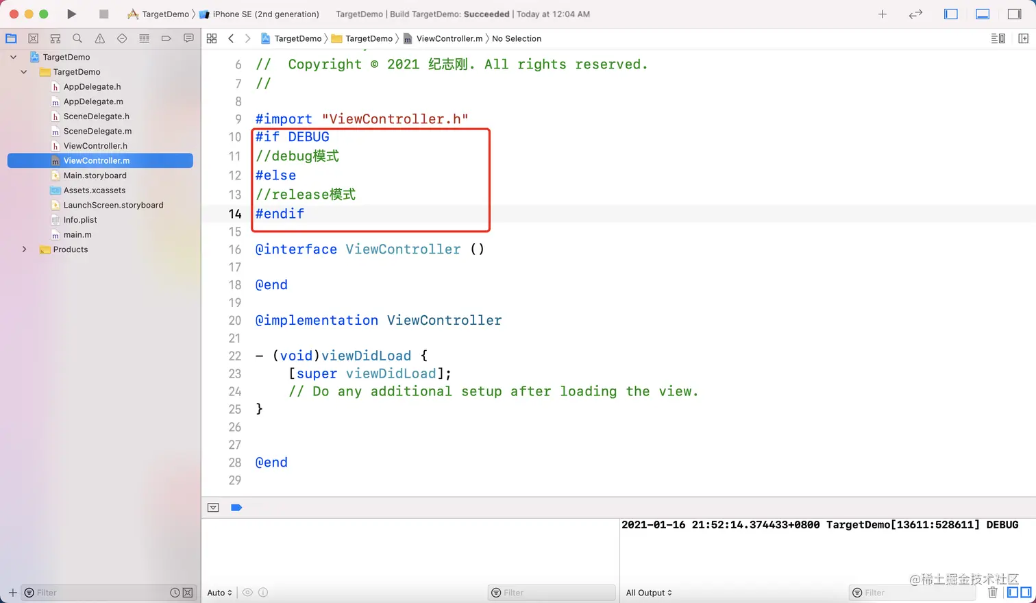This screenshot has height=603, width=1036.
Task: Open the related items grid menu
Action: 212,38
